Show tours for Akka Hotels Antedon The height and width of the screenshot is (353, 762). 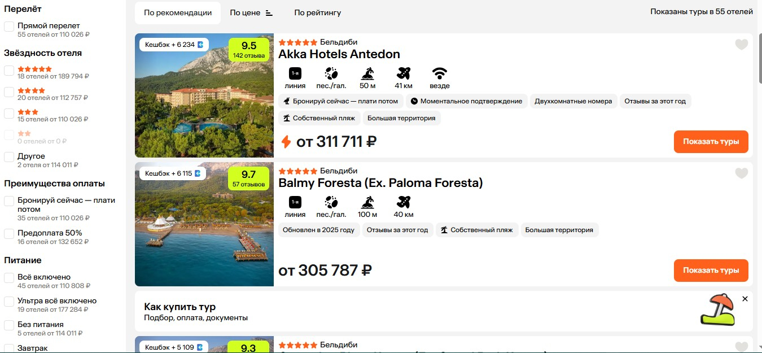(x=711, y=142)
